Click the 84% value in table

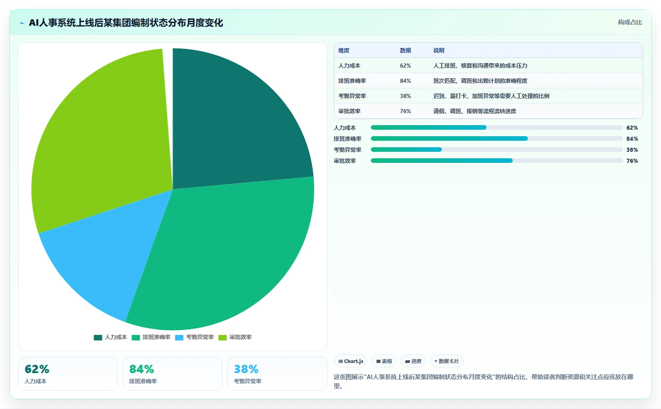pos(405,81)
